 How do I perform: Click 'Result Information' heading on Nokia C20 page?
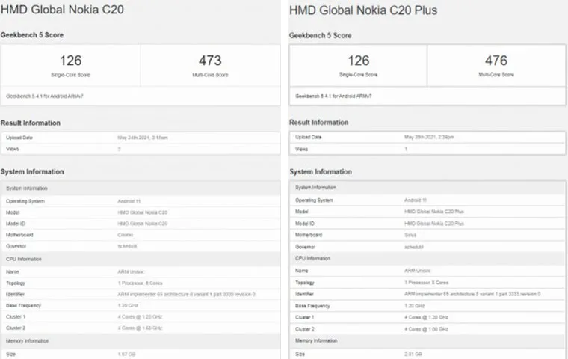31,123
